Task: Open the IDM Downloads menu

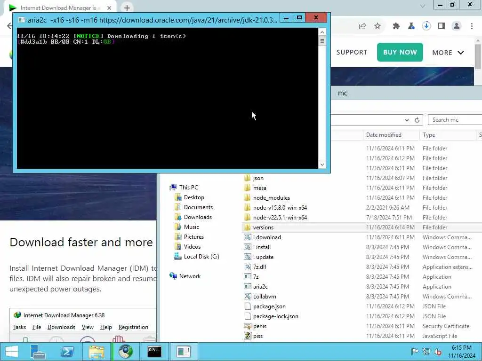Action: (x=61, y=327)
